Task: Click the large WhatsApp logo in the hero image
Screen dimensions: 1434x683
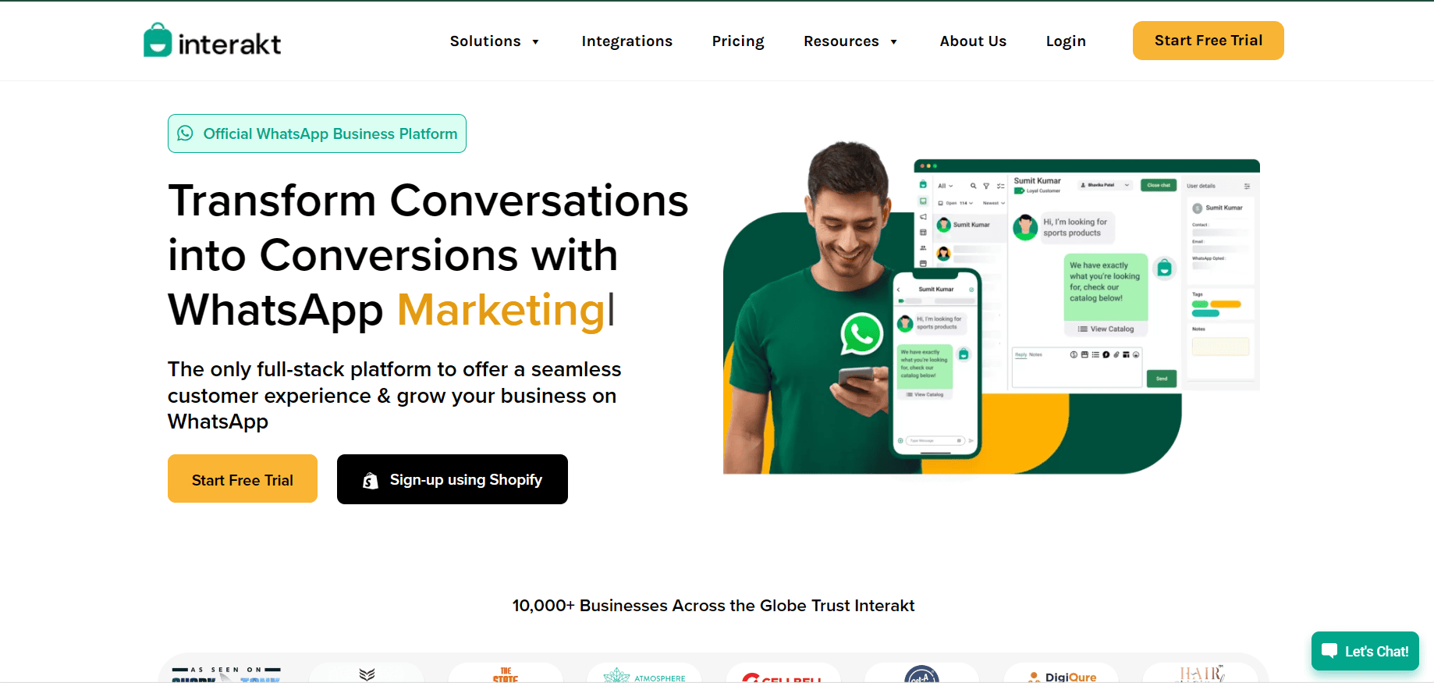Action: pos(861,333)
